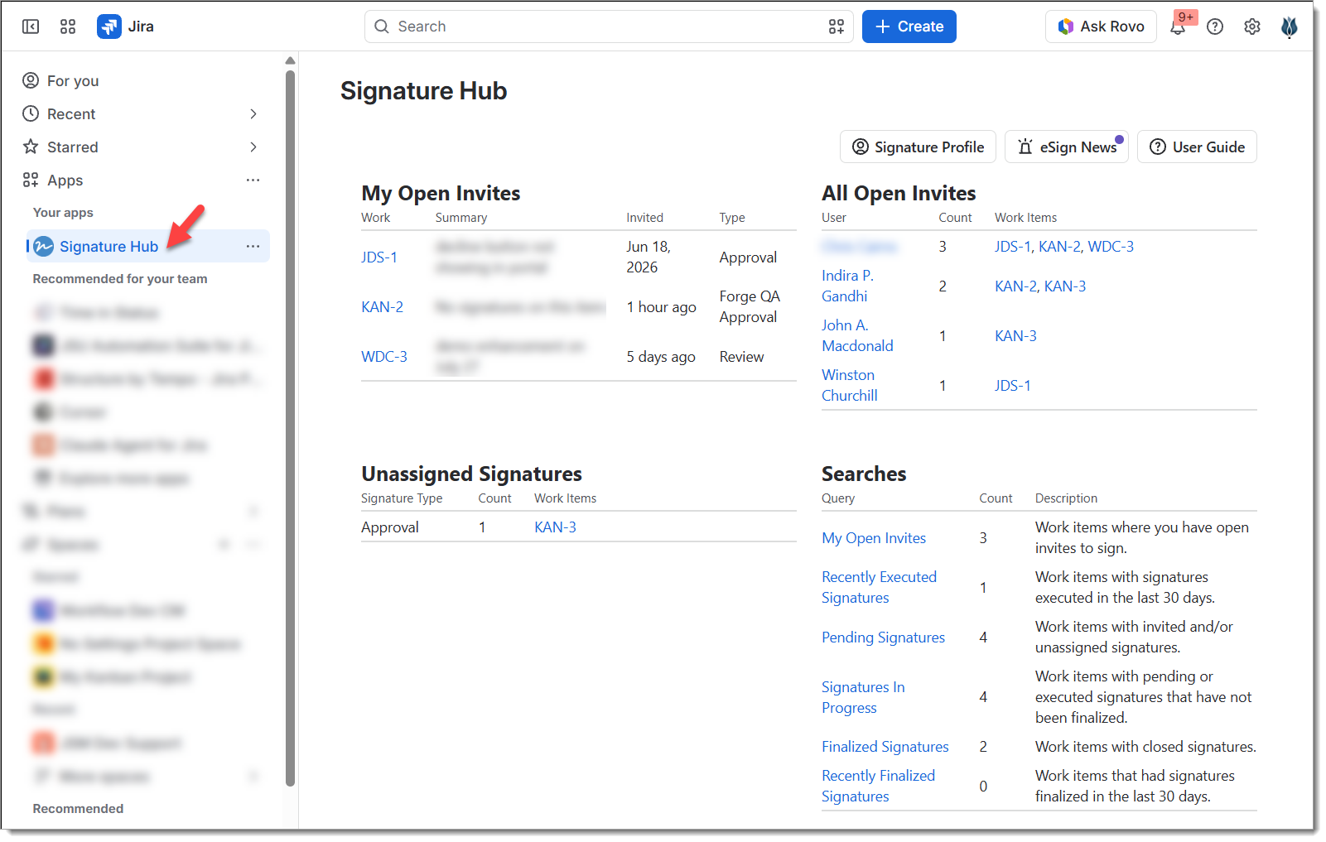The image size is (1326, 842).
Task: Open KAN-2 in Indira P. Gandhi row
Action: pos(1015,286)
